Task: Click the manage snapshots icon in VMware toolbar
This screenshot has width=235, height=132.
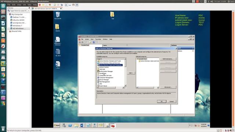Action: click(62, 5)
